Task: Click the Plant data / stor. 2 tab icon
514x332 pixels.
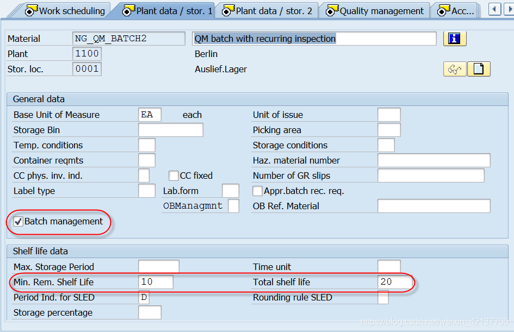Action: click(x=228, y=10)
